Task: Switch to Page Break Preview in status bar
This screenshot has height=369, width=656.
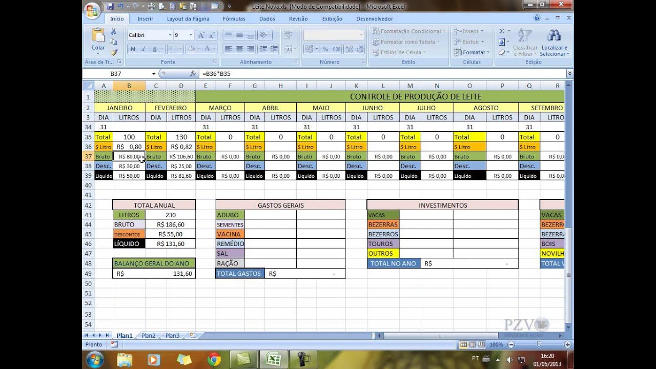Action: point(481,344)
